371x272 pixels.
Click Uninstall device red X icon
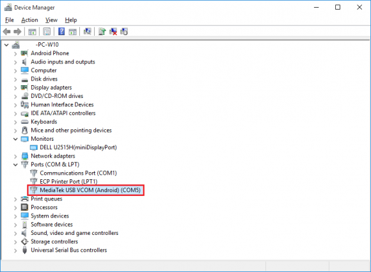pyautogui.click(x=113, y=31)
